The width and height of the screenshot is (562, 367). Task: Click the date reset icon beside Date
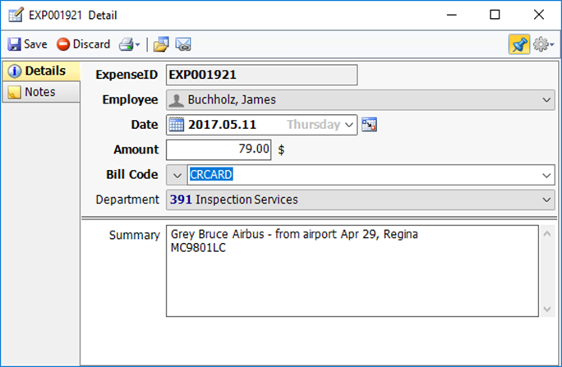tap(369, 125)
